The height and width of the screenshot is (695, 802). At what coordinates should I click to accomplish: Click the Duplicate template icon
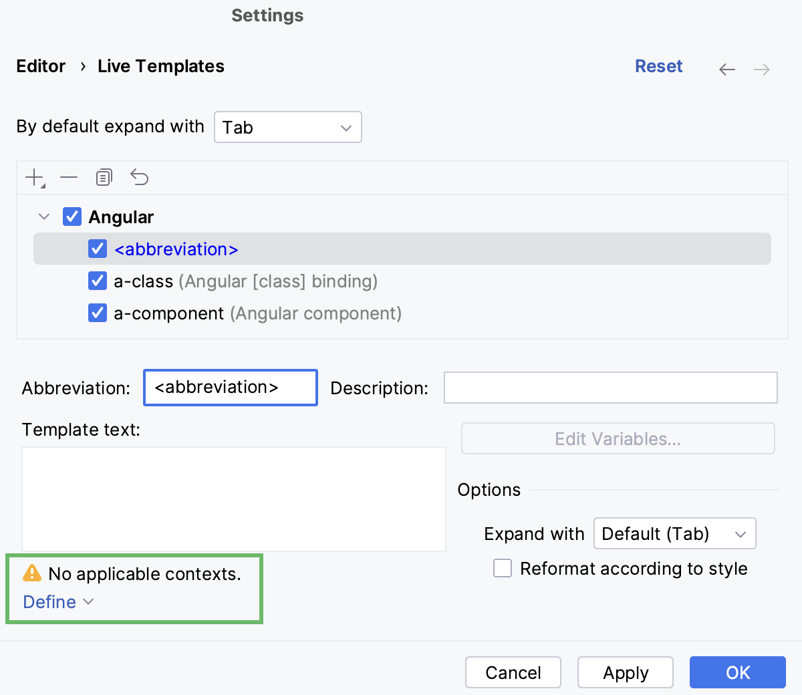(x=104, y=178)
